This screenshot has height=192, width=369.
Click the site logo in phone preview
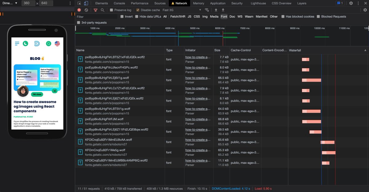point(37,44)
